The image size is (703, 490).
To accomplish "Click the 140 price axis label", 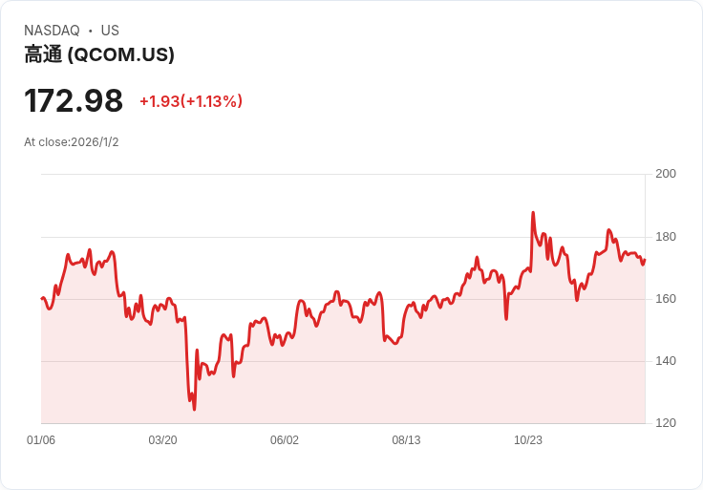I will coord(666,361).
